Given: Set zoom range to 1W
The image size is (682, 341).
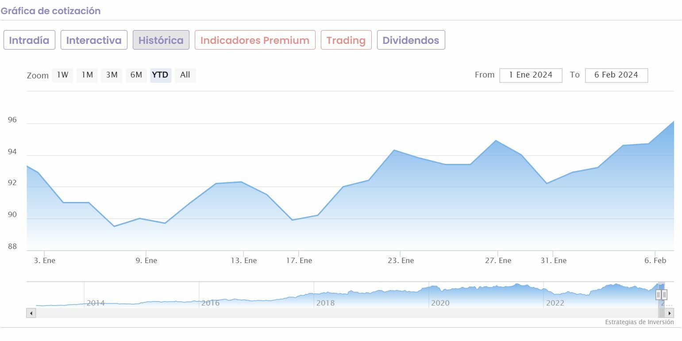Looking at the screenshot, I should coord(63,75).
